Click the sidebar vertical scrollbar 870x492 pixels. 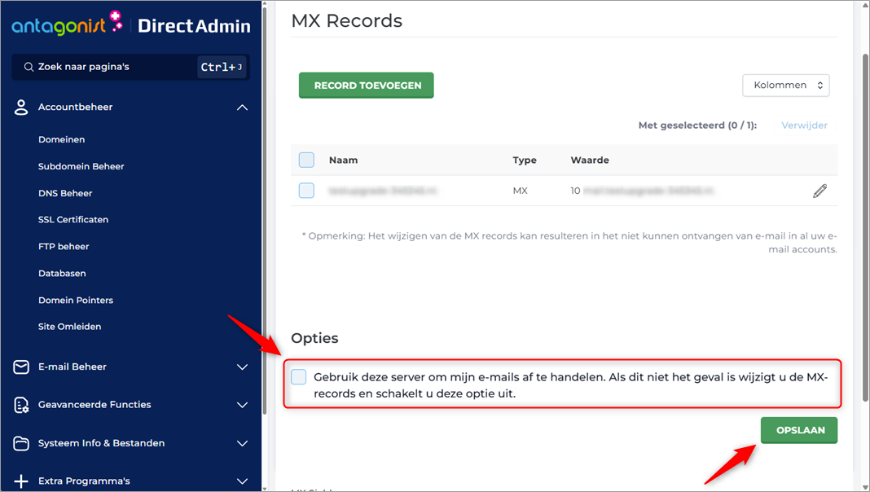pos(265,211)
